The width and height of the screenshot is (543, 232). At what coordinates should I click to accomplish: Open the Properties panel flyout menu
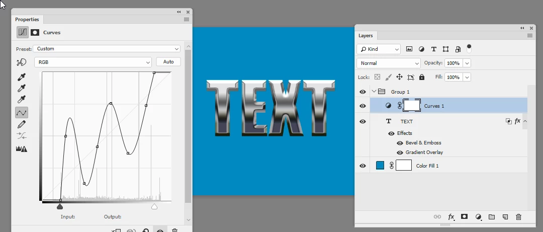click(187, 20)
